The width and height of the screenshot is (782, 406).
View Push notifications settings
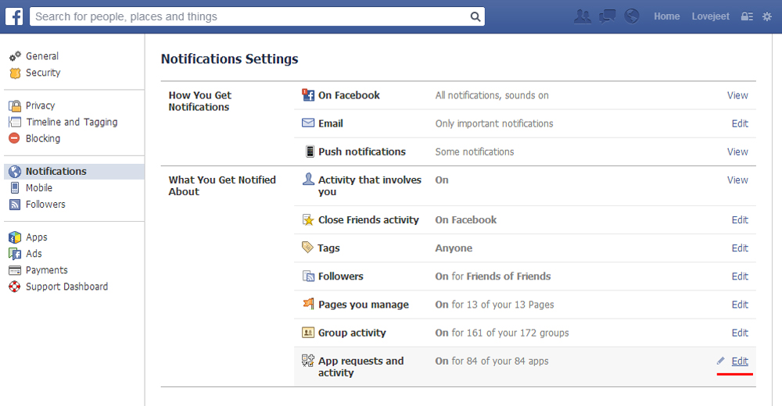(737, 152)
